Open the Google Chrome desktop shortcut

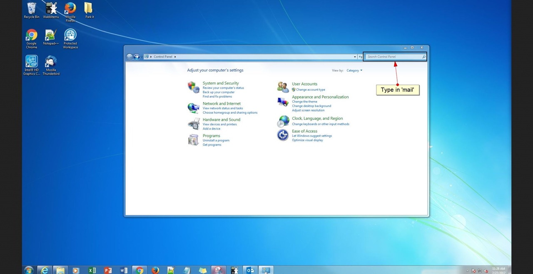coord(32,39)
